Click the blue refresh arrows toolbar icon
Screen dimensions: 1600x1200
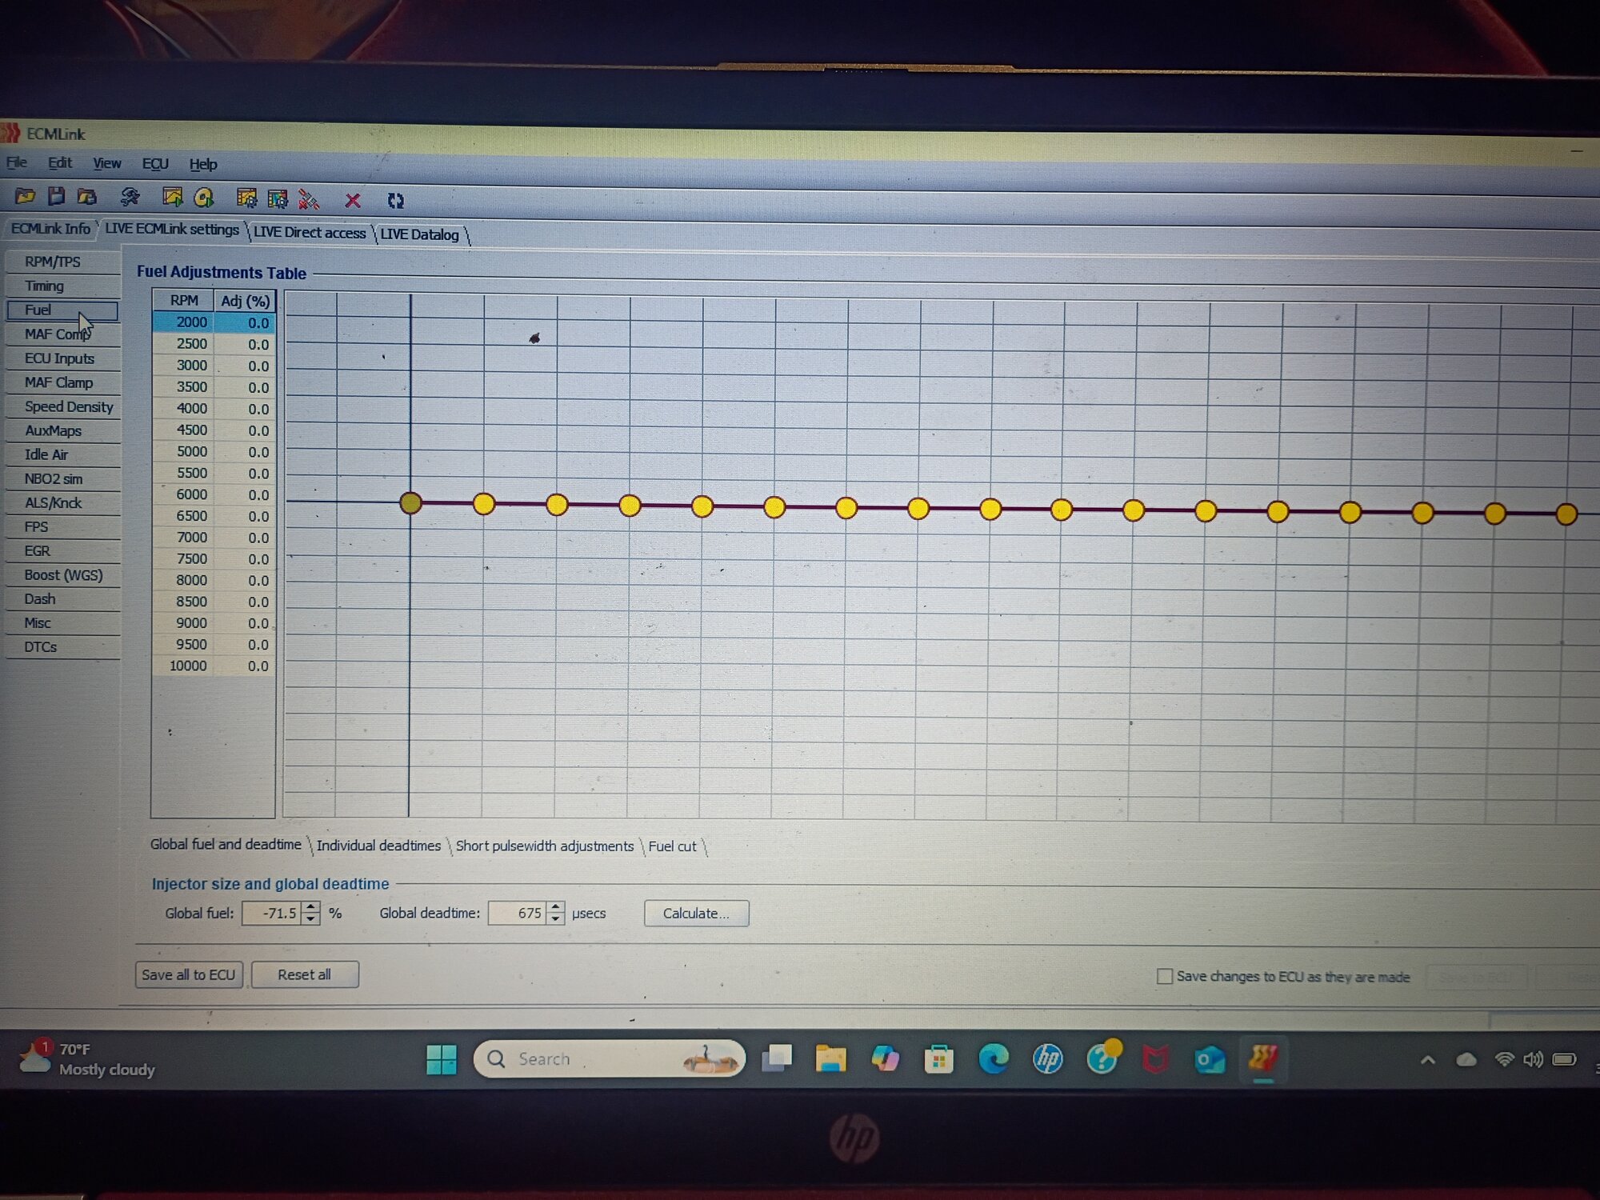[395, 201]
